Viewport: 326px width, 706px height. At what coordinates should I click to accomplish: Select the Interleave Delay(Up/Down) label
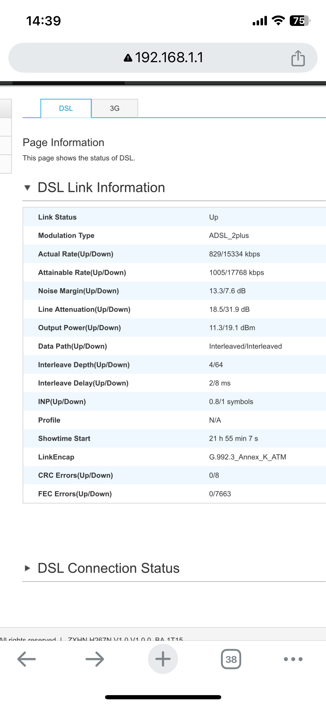(83, 383)
